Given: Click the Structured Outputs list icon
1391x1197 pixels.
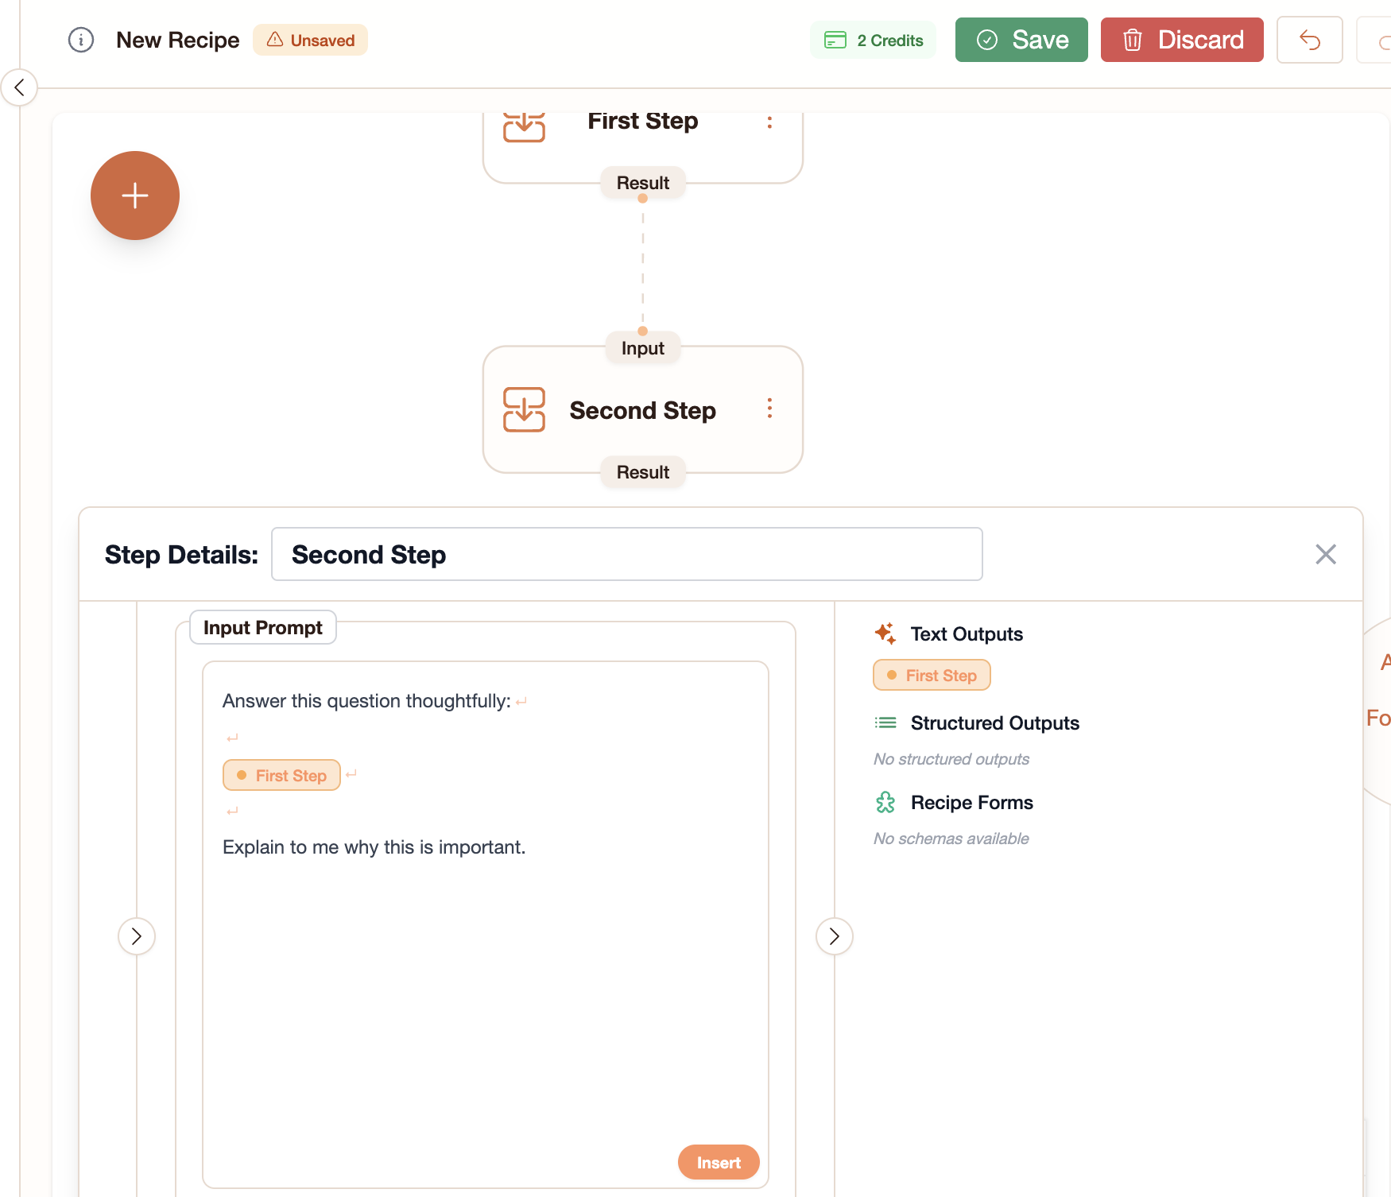Looking at the screenshot, I should [x=885, y=722].
